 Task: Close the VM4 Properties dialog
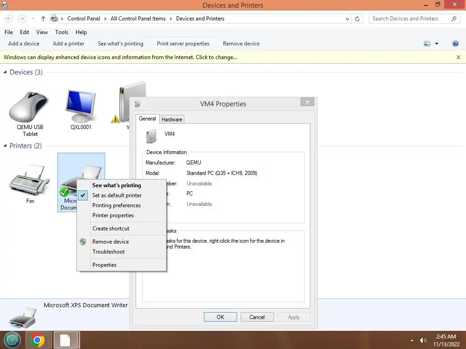point(307,102)
